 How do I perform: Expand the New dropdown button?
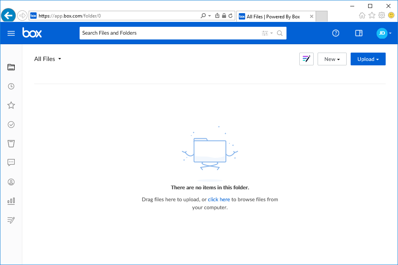332,59
